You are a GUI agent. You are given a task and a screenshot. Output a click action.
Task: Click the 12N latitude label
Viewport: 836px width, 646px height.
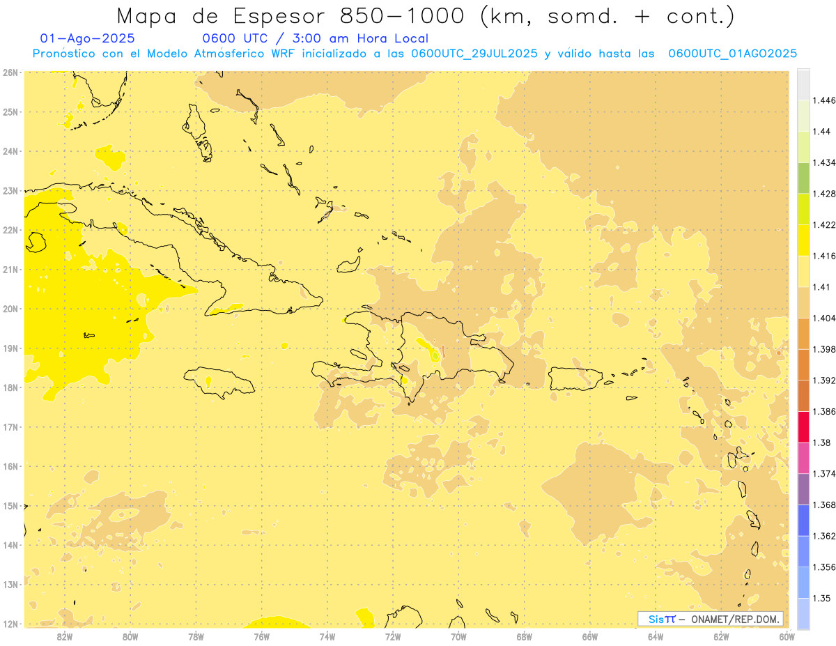pos(10,624)
